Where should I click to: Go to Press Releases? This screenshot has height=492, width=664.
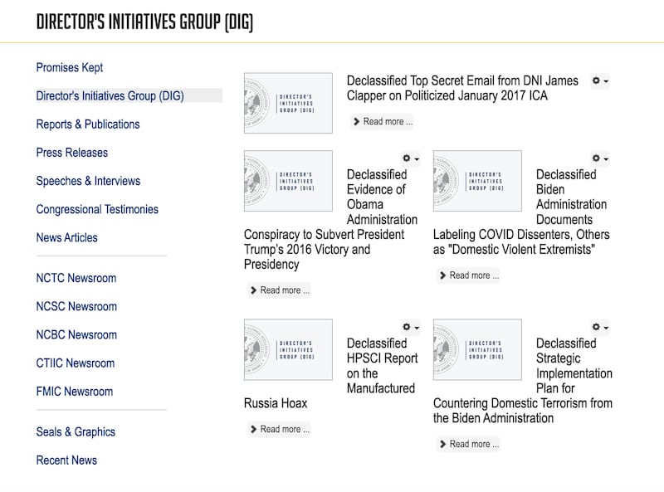70,153
